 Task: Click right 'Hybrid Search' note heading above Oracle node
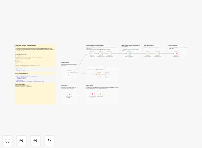(x=90, y=85)
